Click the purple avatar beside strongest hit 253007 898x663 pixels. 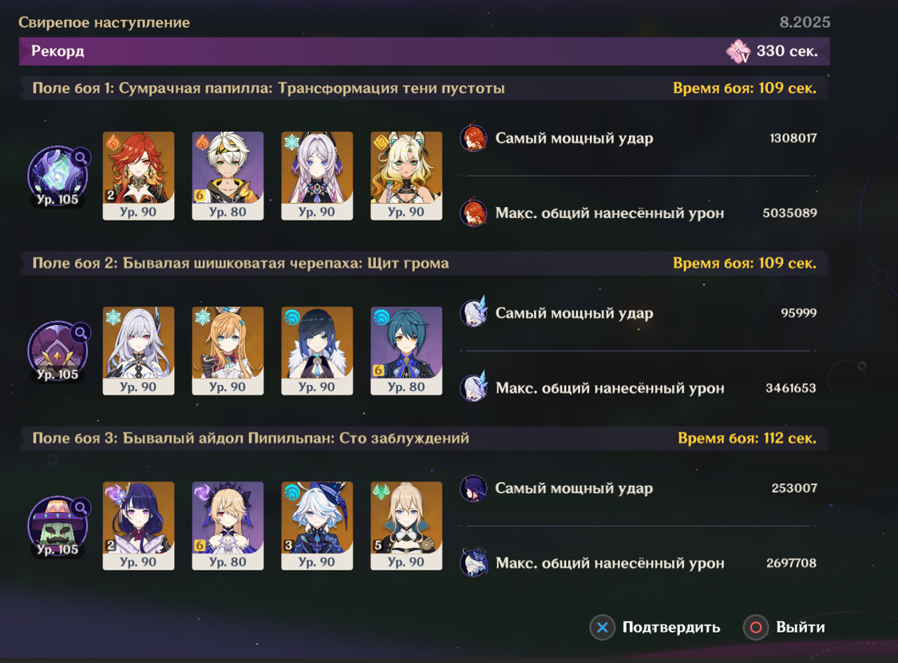pos(473,487)
